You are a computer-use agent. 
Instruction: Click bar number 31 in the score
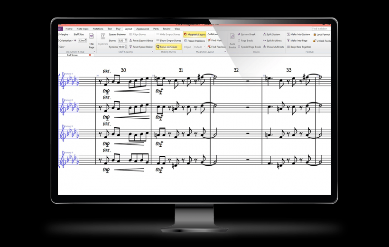[x=181, y=70]
